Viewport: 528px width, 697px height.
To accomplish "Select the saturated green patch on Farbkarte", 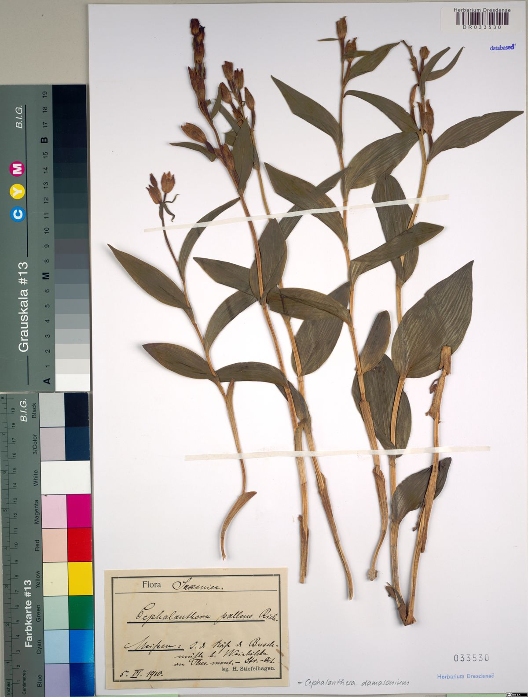I will 80,612.
